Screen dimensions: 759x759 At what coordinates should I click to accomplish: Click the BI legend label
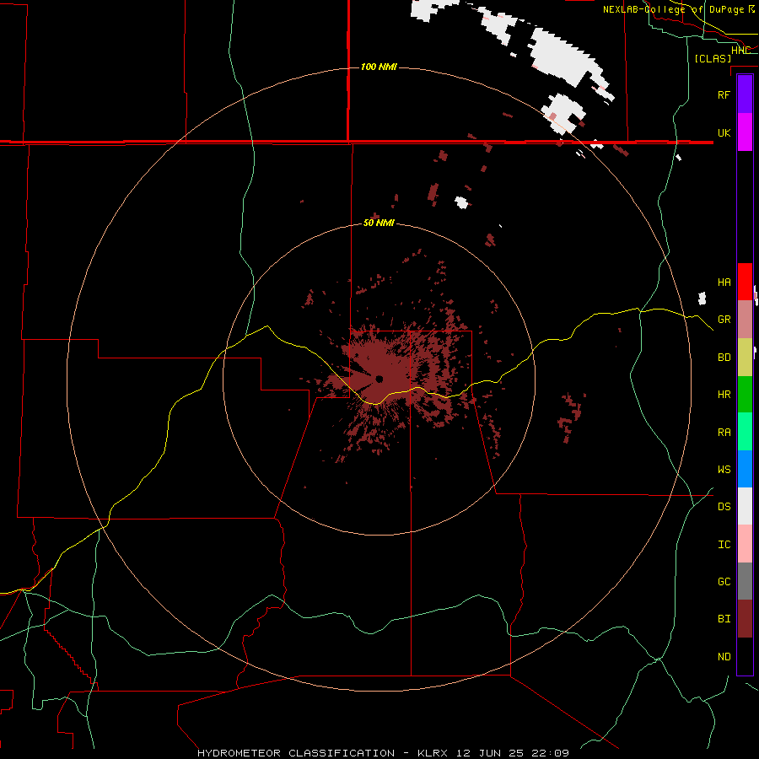(724, 619)
